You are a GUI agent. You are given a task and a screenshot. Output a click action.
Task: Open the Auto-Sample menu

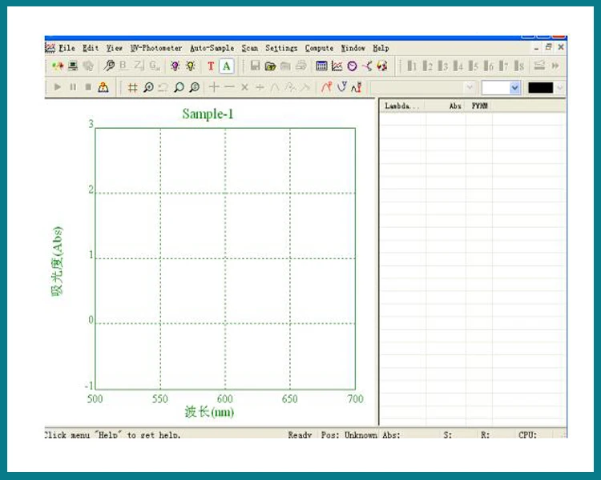coord(212,48)
